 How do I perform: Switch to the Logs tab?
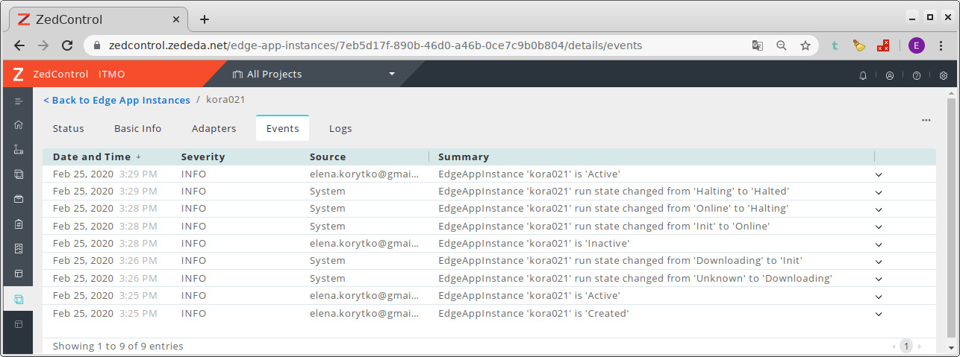tap(340, 128)
